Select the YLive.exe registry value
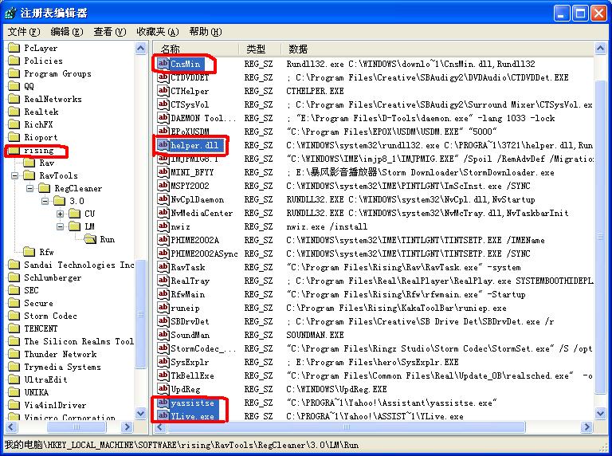This screenshot has width=612, height=456. pyautogui.click(x=192, y=416)
